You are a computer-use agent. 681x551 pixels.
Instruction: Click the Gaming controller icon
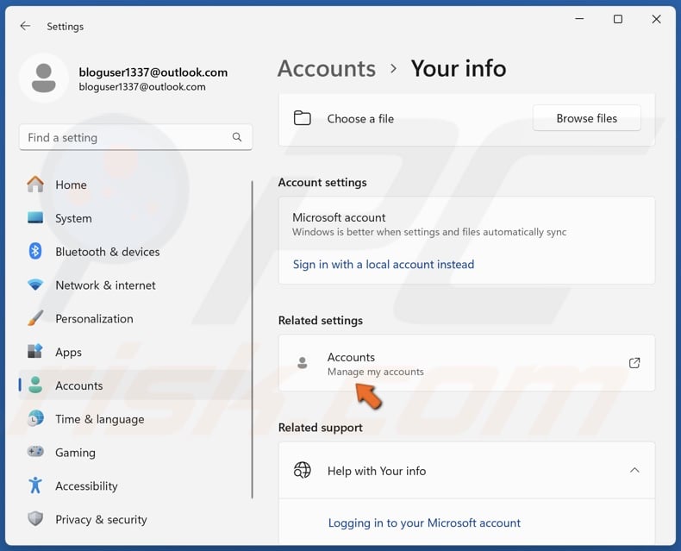point(35,452)
